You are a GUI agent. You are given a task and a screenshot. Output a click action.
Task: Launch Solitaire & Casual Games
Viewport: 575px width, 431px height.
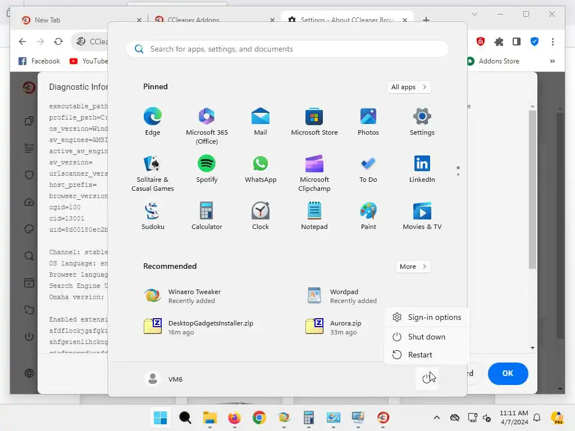153,173
